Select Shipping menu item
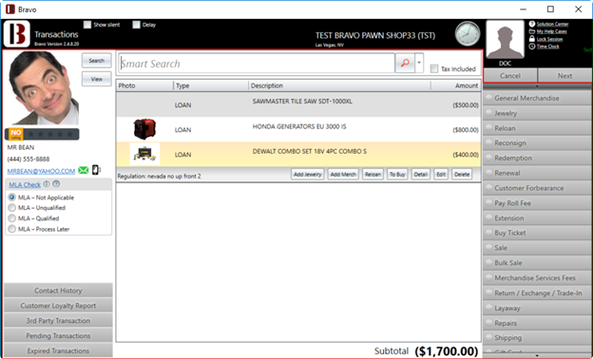Screen dimensions: 593x359 [x=537, y=338]
